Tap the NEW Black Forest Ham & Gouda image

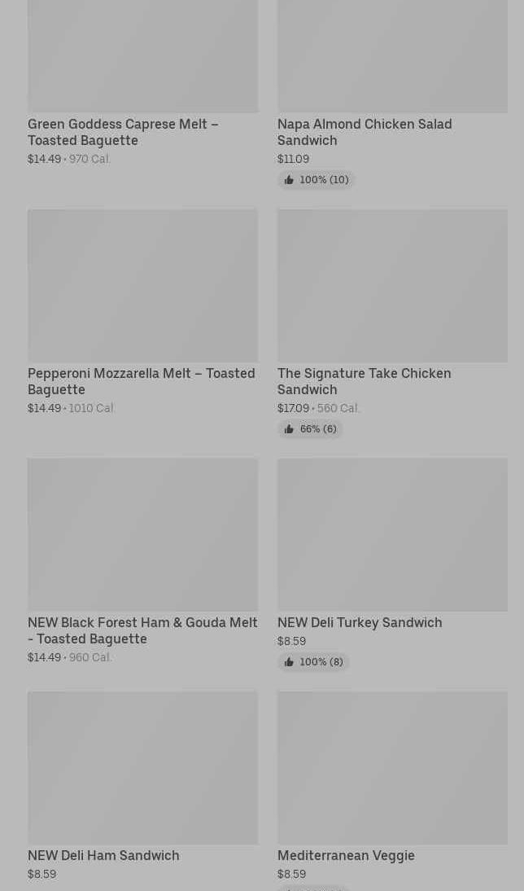tap(142, 534)
